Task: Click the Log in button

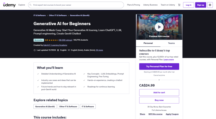Action: pos(188,5)
